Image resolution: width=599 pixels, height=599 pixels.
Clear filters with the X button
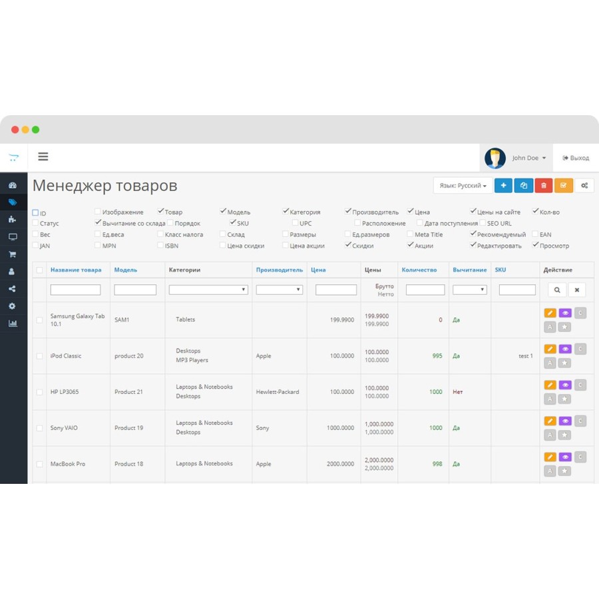(577, 290)
